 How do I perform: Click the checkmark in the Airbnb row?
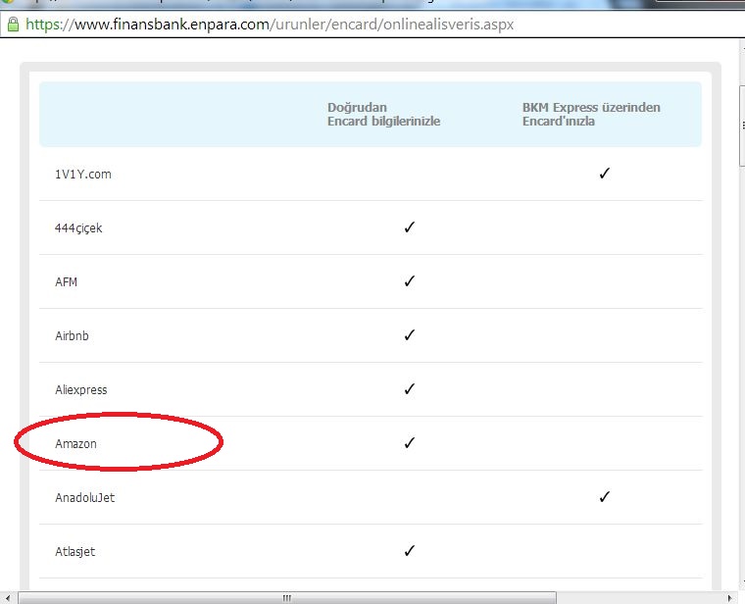click(409, 335)
